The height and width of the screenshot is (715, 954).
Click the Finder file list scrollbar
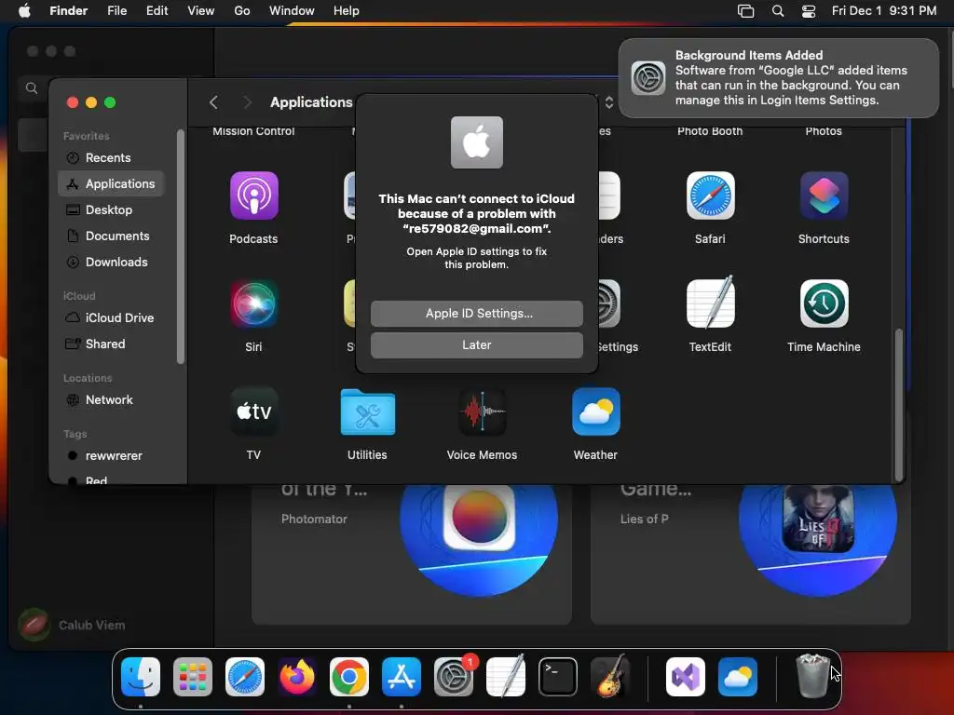898,404
